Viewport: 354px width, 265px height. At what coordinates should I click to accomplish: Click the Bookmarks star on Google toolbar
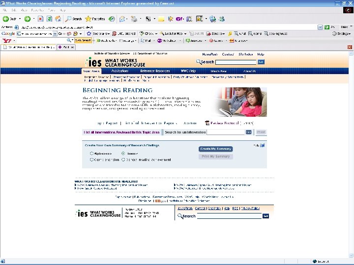[x=89, y=33]
